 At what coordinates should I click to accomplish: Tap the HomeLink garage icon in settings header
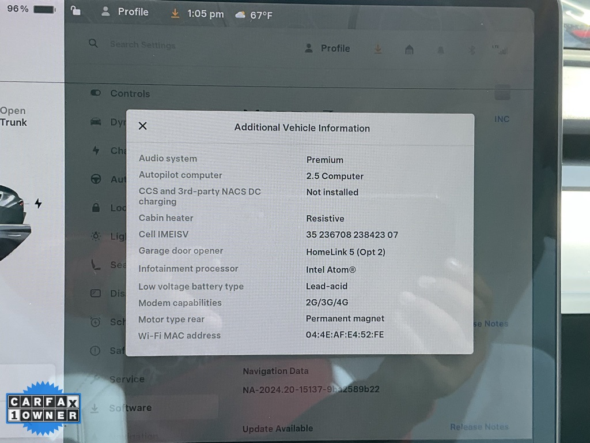(x=409, y=50)
